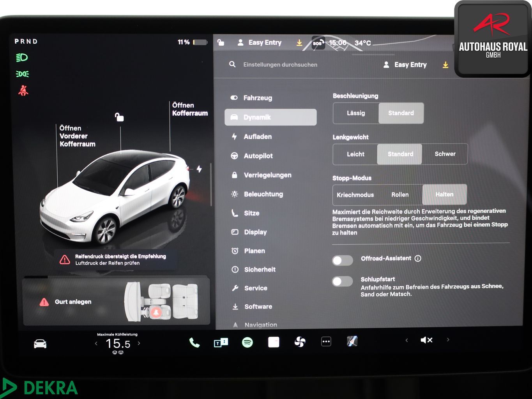Tap the tire pressure warning triangle icon
The image size is (532, 399).
point(65,260)
